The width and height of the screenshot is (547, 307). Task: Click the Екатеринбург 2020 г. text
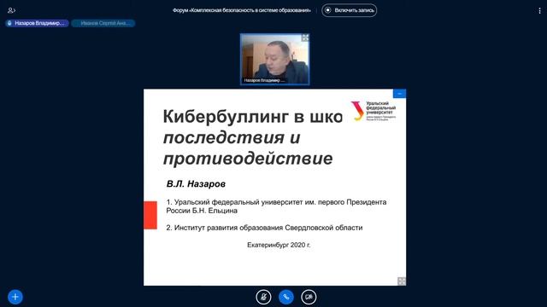tap(279, 245)
